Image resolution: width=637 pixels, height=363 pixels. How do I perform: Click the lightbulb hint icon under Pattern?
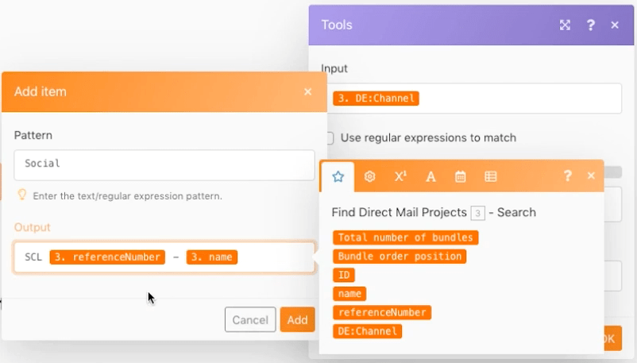click(x=22, y=195)
